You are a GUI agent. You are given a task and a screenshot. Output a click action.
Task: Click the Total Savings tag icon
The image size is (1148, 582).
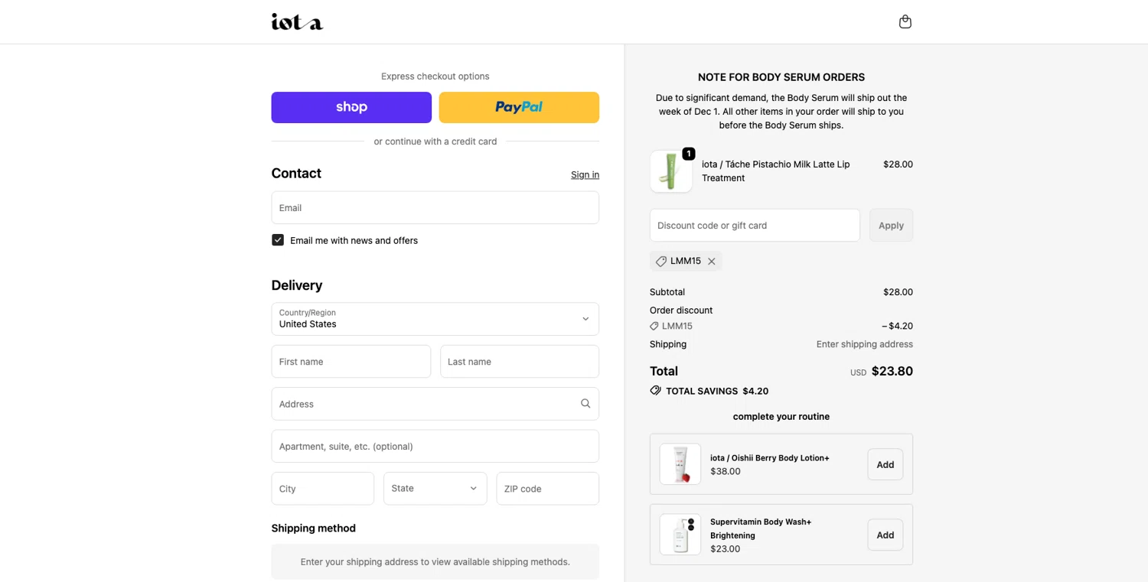pos(655,391)
